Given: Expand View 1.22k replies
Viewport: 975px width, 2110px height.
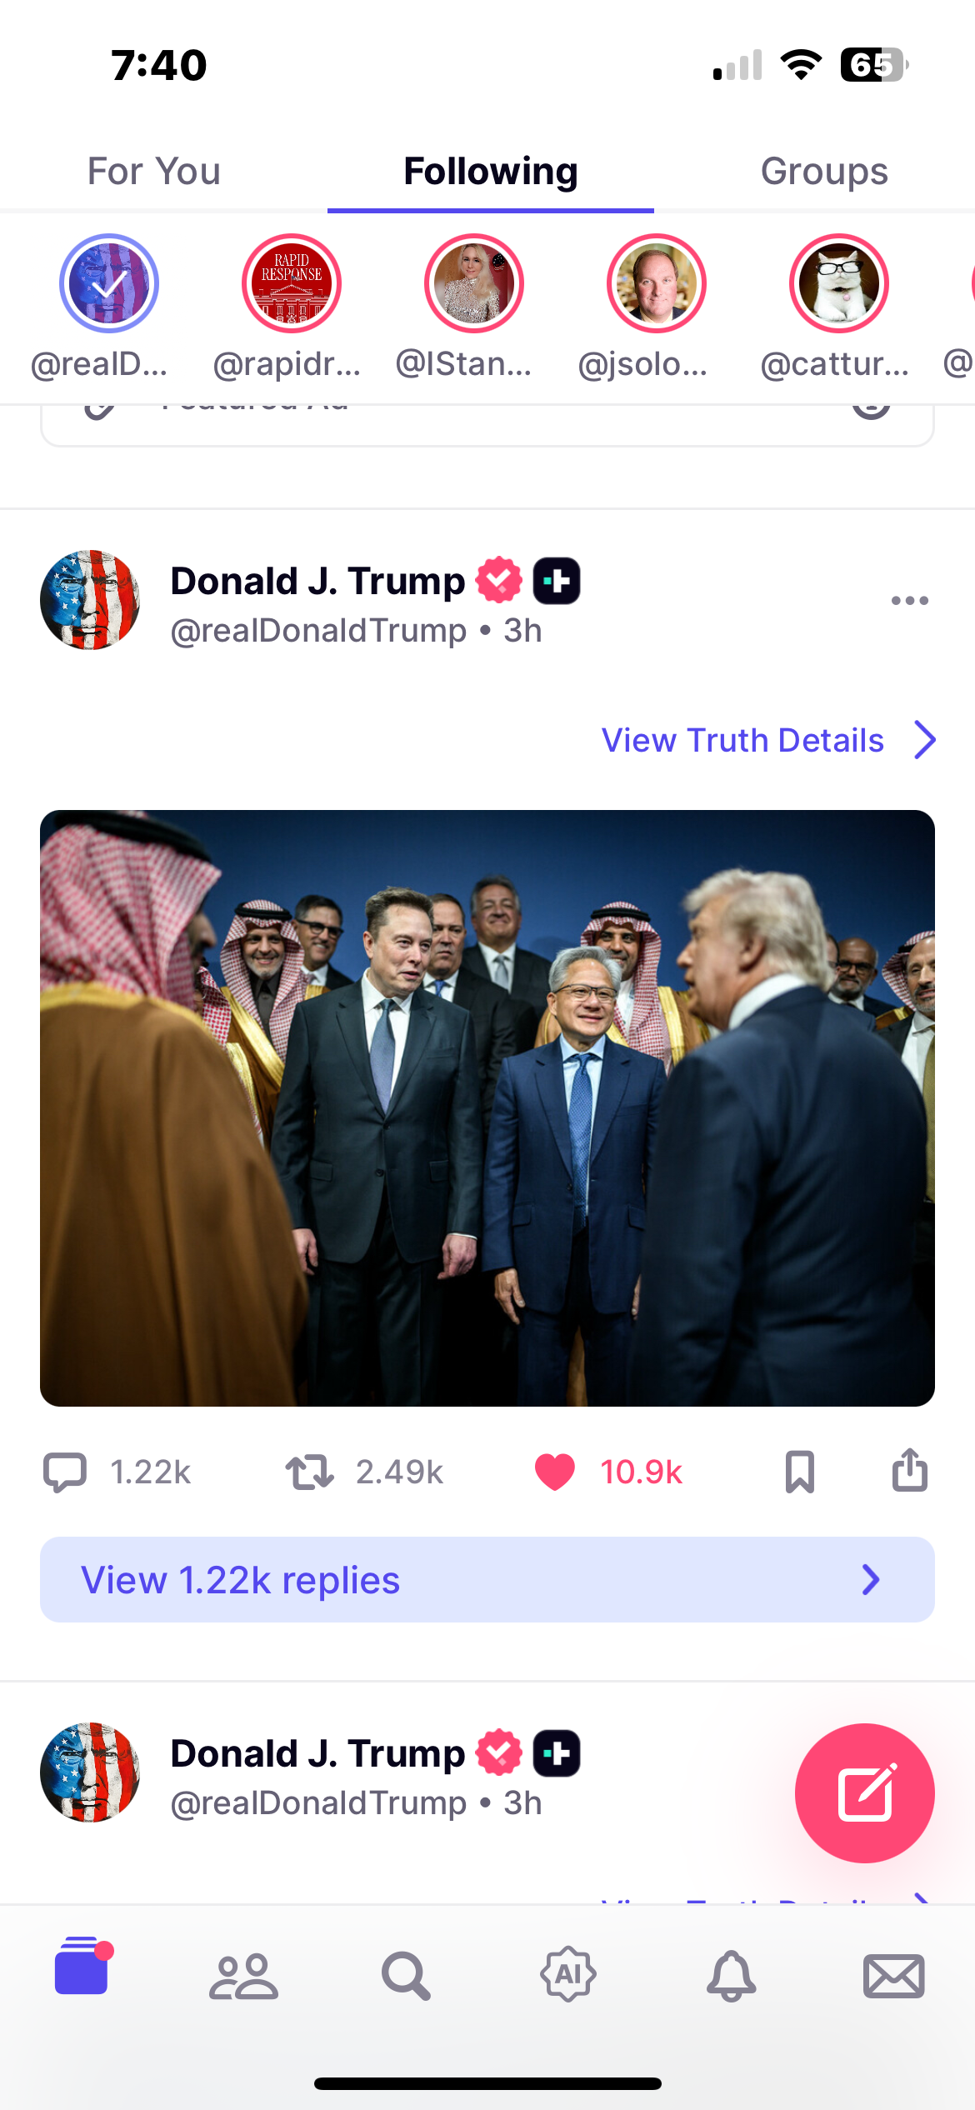Looking at the screenshot, I should (x=487, y=1579).
